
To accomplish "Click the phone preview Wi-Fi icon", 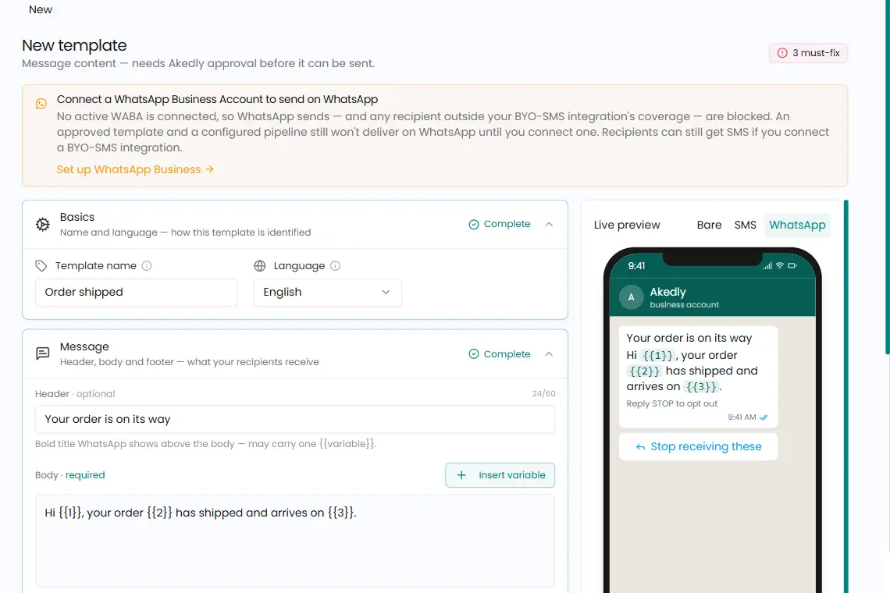I will tap(780, 265).
